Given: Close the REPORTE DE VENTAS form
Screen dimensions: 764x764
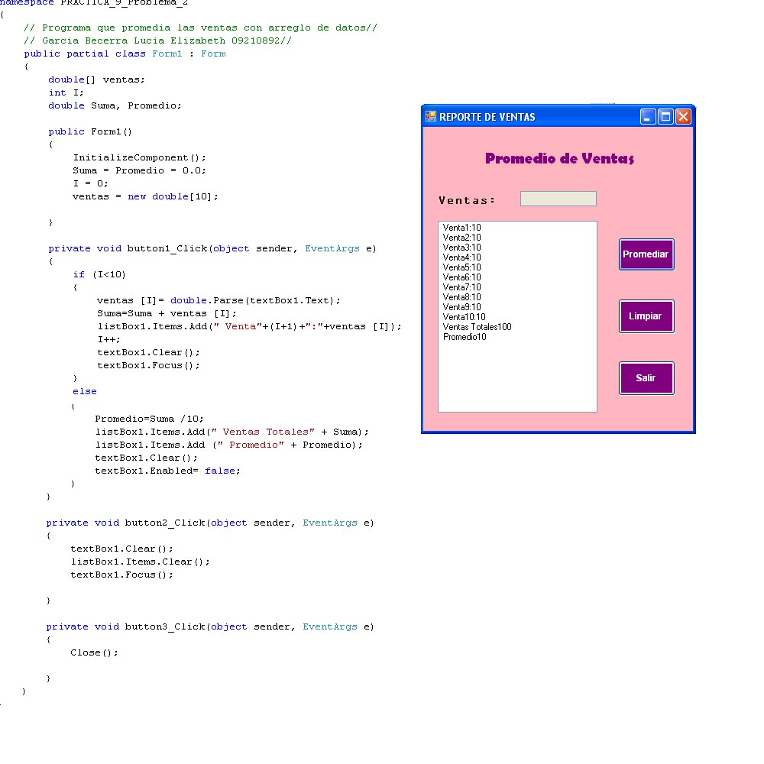Looking at the screenshot, I should point(683,116).
